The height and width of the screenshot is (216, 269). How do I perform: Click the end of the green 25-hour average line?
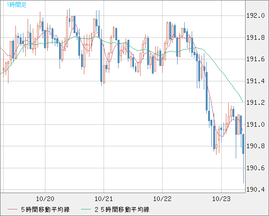(x=242, y=101)
